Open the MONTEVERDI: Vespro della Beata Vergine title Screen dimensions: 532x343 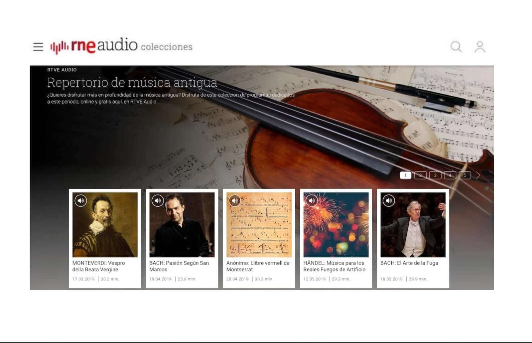click(x=99, y=266)
